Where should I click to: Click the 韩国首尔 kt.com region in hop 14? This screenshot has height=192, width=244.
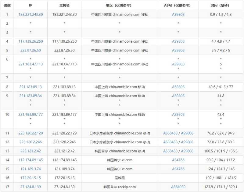tap(120, 160)
